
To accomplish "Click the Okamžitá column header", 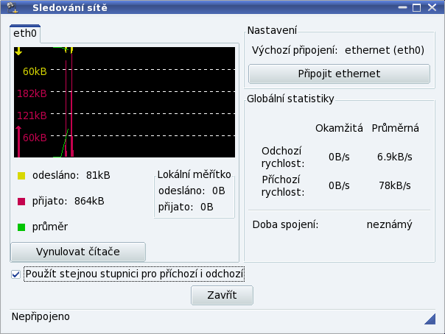I will click(x=339, y=128).
